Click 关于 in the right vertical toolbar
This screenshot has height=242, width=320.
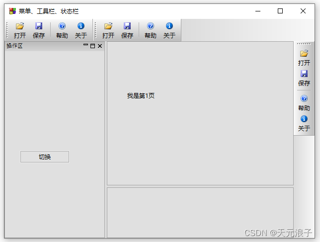point(304,123)
